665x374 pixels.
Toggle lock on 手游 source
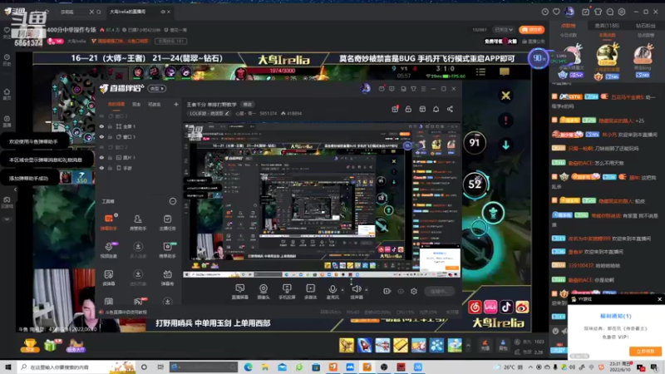click(x=110, y=168)
